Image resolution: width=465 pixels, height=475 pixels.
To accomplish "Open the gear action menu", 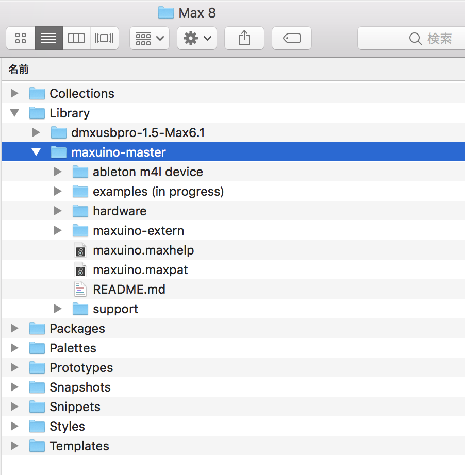I will (197, 38).
